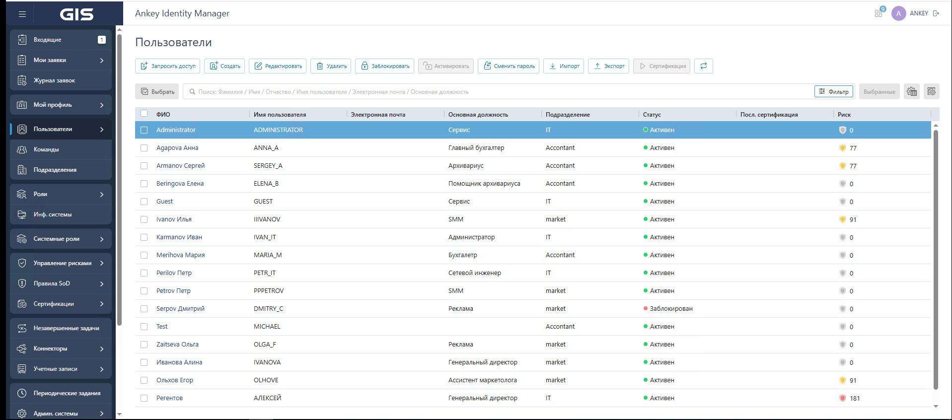952x420 pixels.
Task: Click the Заблокировать toolbar button
Action: pyautogui.click(x=385, y=66)
